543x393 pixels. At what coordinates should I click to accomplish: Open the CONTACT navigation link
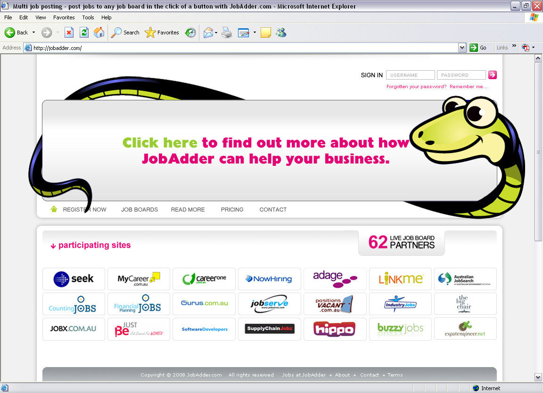click(x=273, y=210)
